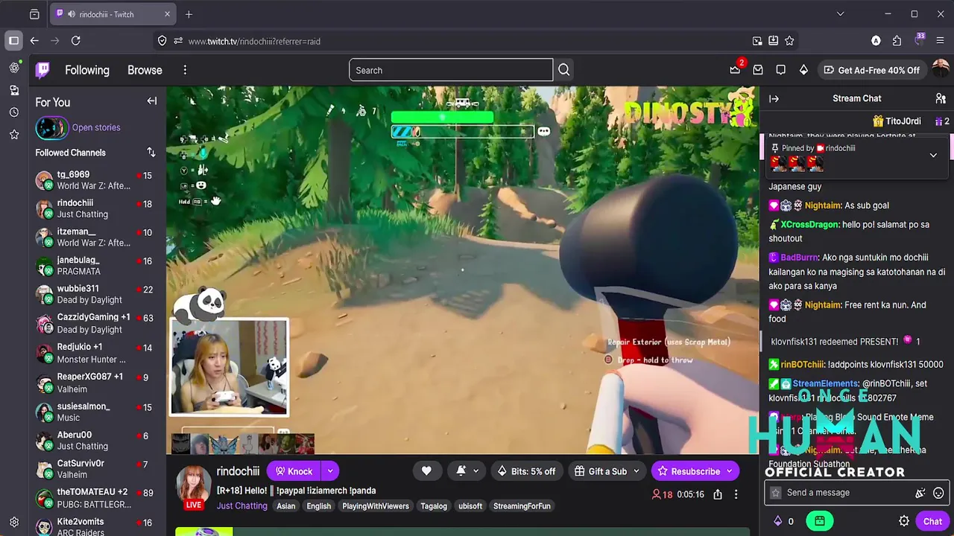Click the StreamingForFun tag
The width and height of the screenshot is (954, 536).
pyautogui.click(x=522, y=506)
